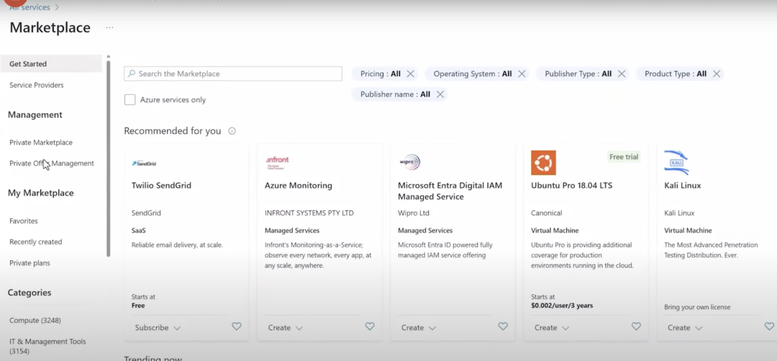777x361 pixels.
Task: Click the Kali Linux dragon logo
Action: pos(676,163)
